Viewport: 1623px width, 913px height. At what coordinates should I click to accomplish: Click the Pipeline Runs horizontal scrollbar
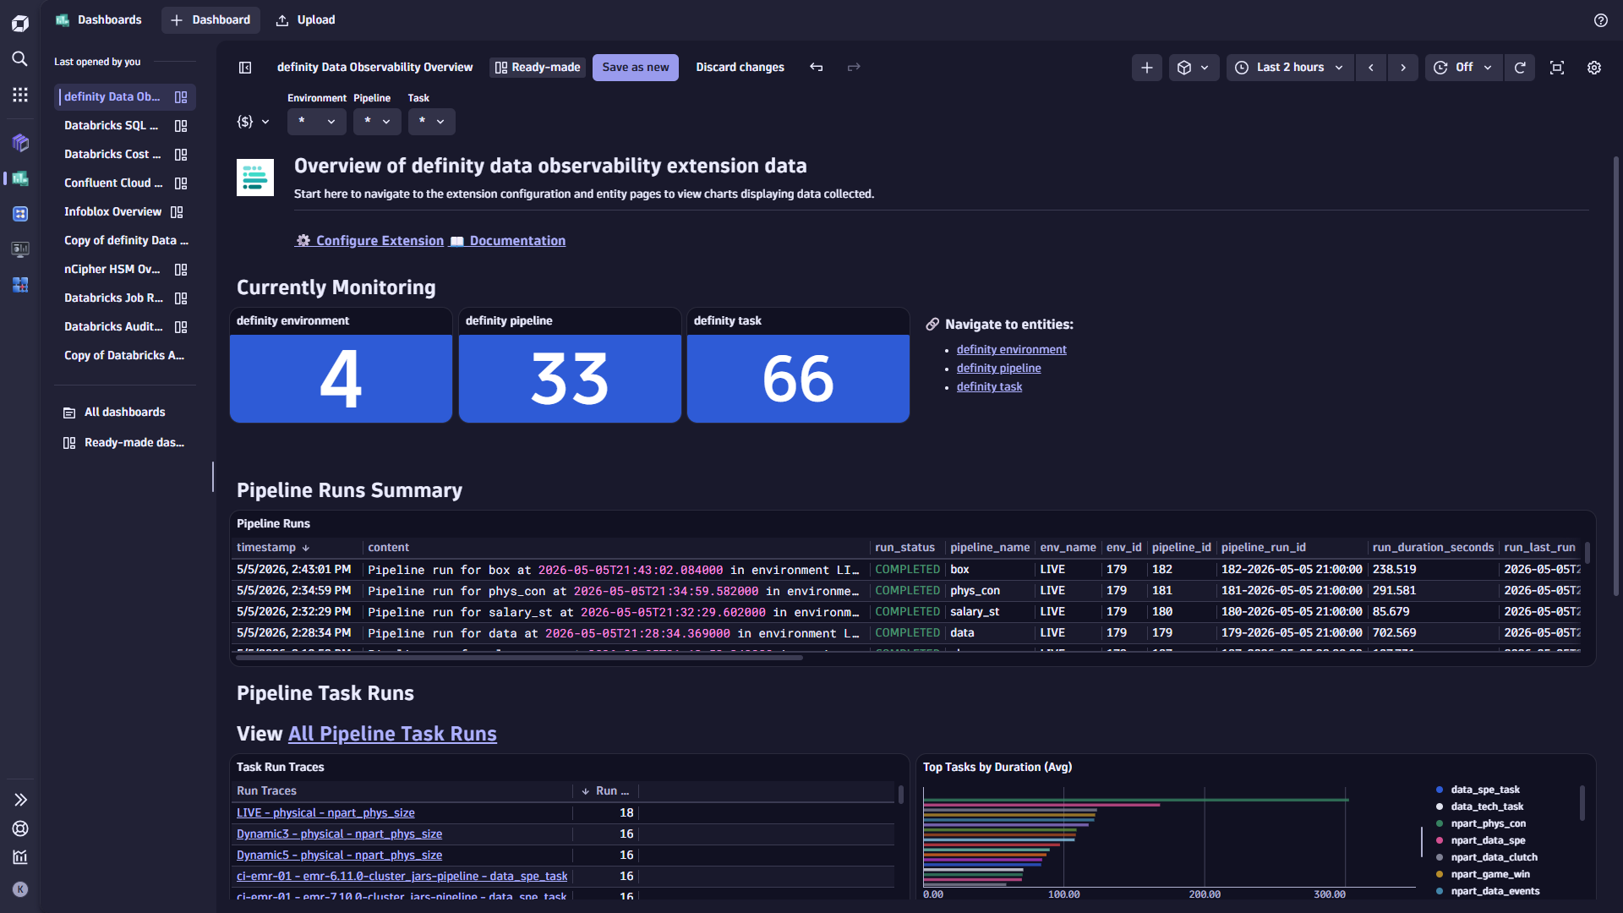(520, 658)
